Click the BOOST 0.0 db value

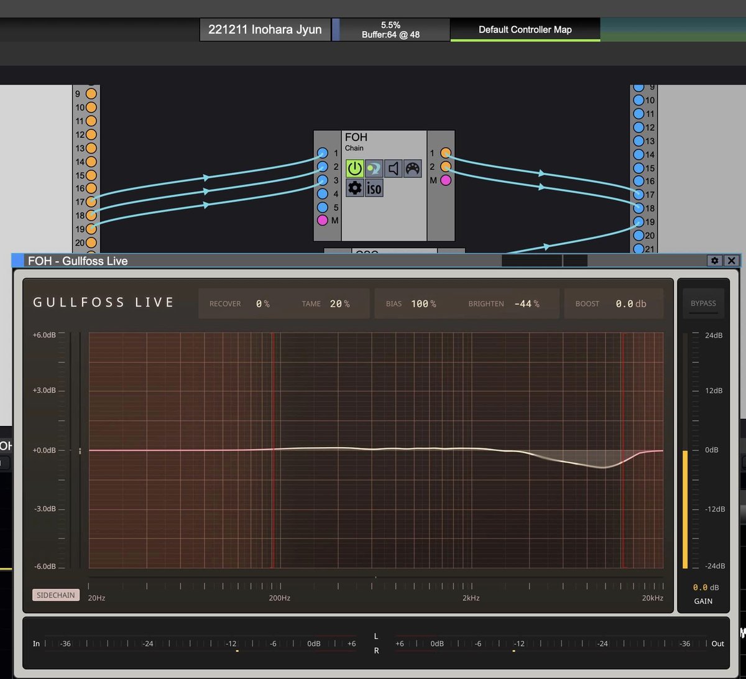pos(631,304)
